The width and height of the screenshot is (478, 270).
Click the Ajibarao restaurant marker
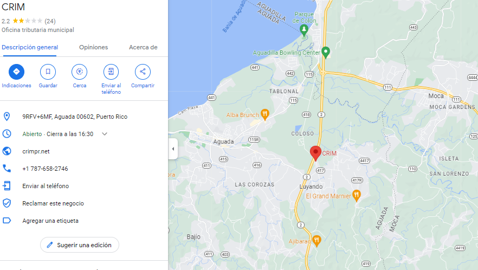316,241
